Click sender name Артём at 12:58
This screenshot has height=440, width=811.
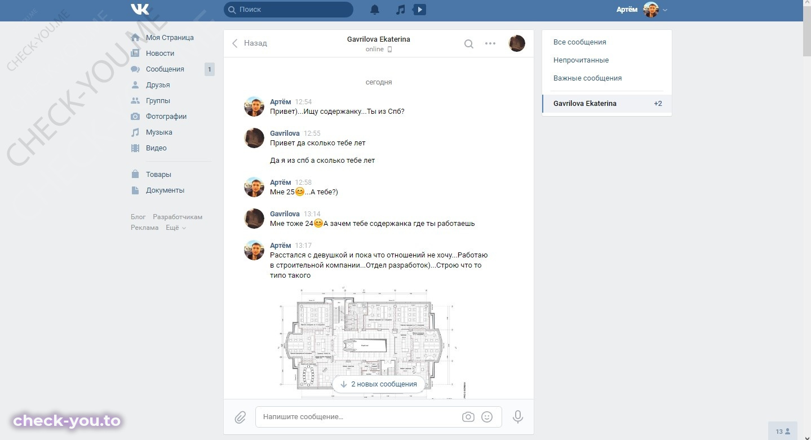281,183
